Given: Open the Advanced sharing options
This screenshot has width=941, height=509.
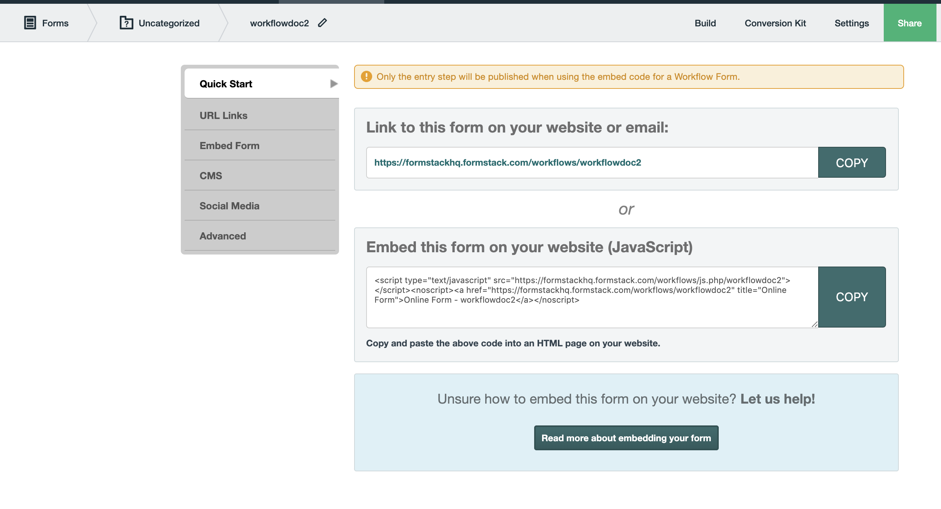Looking at the screenshot, I should click(x=223, y=236).
